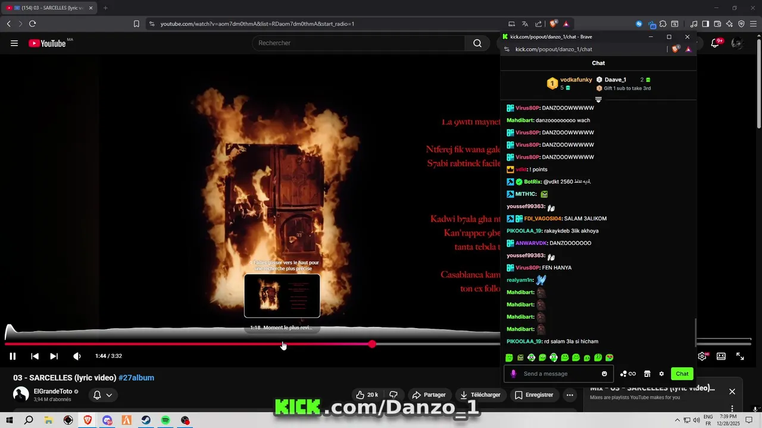This screenshot has width=762, height=428.
Task: Open the YouTube account avatar menu
Action: tap(737, 43)
